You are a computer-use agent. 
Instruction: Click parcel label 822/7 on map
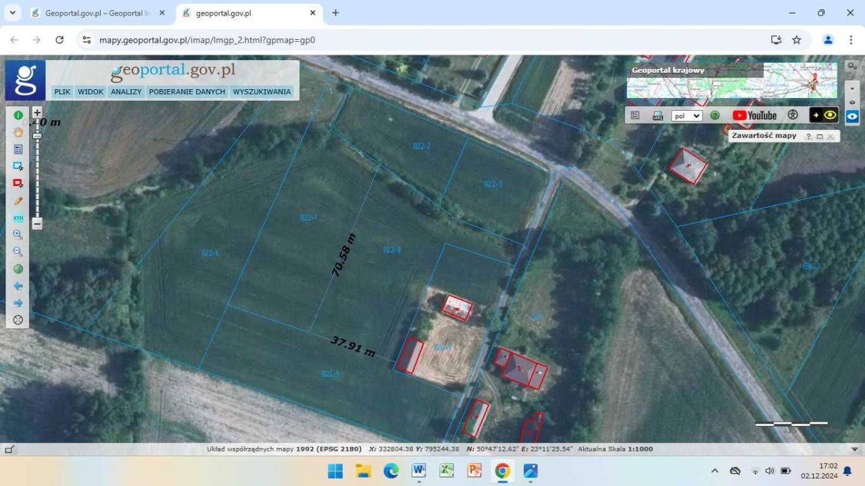click(308, 217)
